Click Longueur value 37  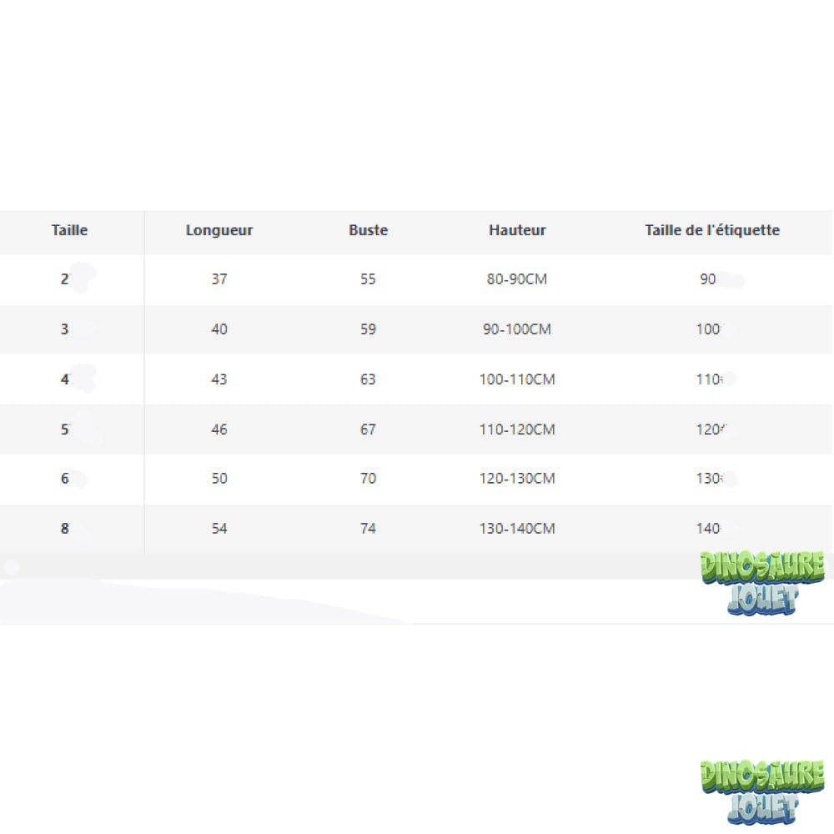tap(219, 279)
